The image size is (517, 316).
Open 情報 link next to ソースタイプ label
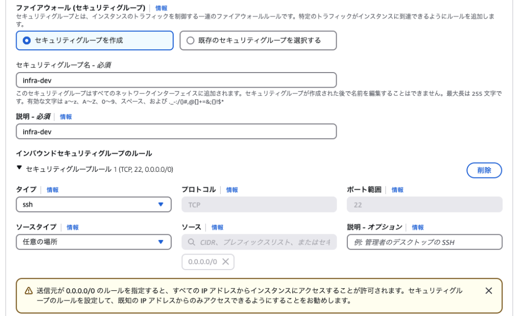[73, 227]
